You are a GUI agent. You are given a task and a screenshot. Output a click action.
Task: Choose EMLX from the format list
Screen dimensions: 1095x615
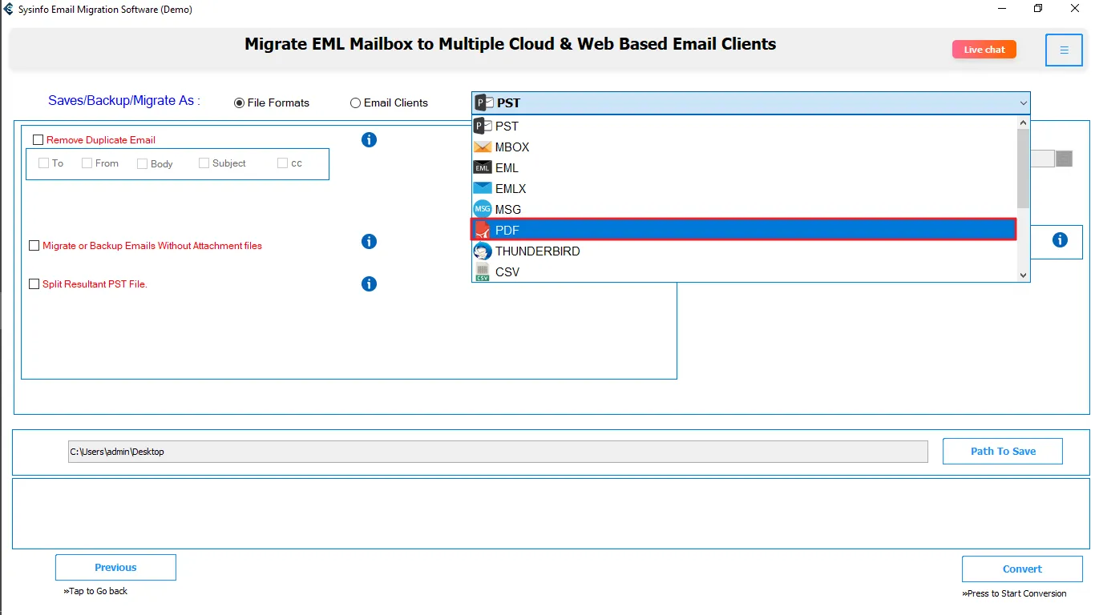pyautogui.click(x=744, y=189)
